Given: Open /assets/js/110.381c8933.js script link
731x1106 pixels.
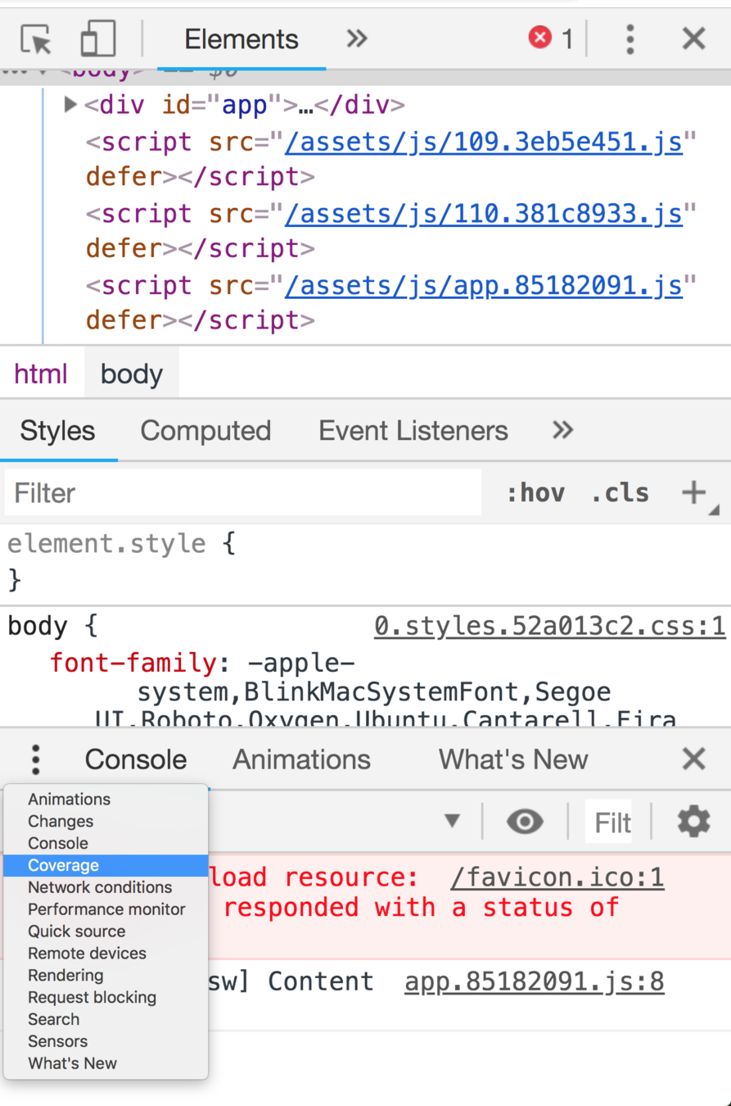Looking at the screenshot, I should [484, 214].
